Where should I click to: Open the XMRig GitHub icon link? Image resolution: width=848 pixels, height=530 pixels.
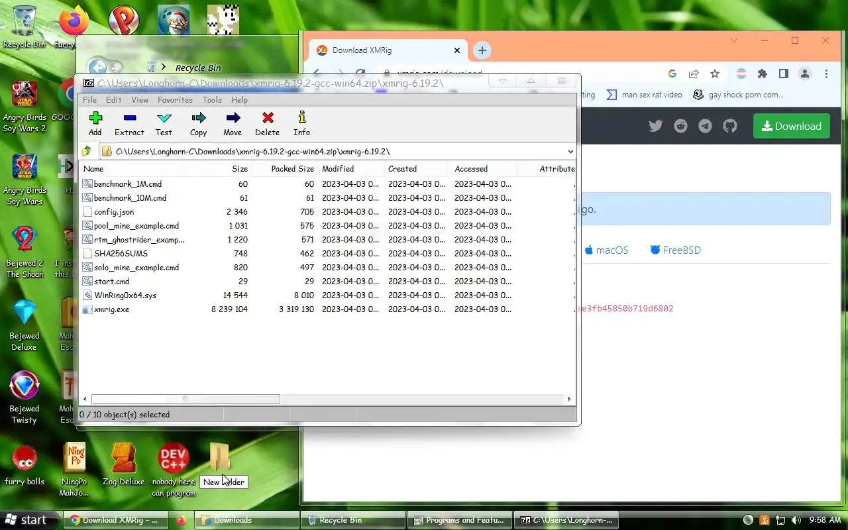pyautogui.click(x=730, y=126)
